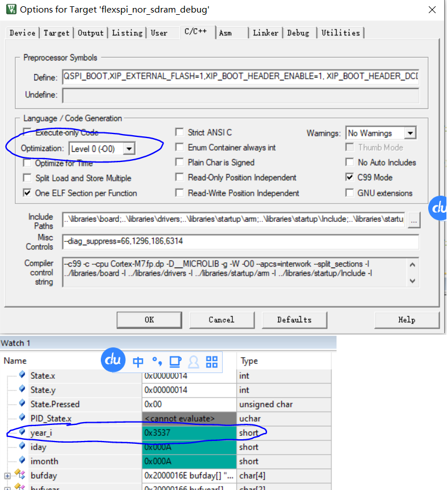Enable Execute-only Code checkbox

tap(27, 132)
